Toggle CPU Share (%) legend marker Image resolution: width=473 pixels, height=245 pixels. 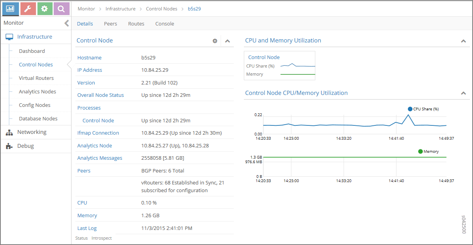(x=410, y=109)
